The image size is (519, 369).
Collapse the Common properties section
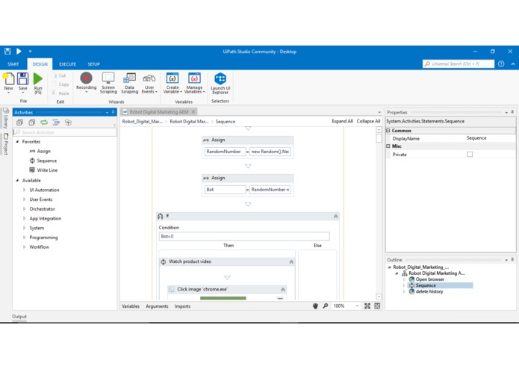(x=388, y=131)
